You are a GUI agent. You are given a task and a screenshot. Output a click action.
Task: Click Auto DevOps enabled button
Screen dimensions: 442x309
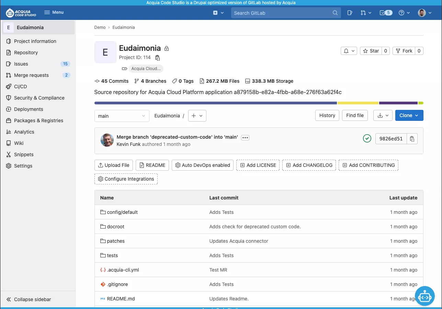203,165
